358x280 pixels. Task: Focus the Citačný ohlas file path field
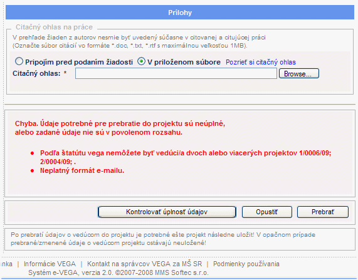coord(176,73)
